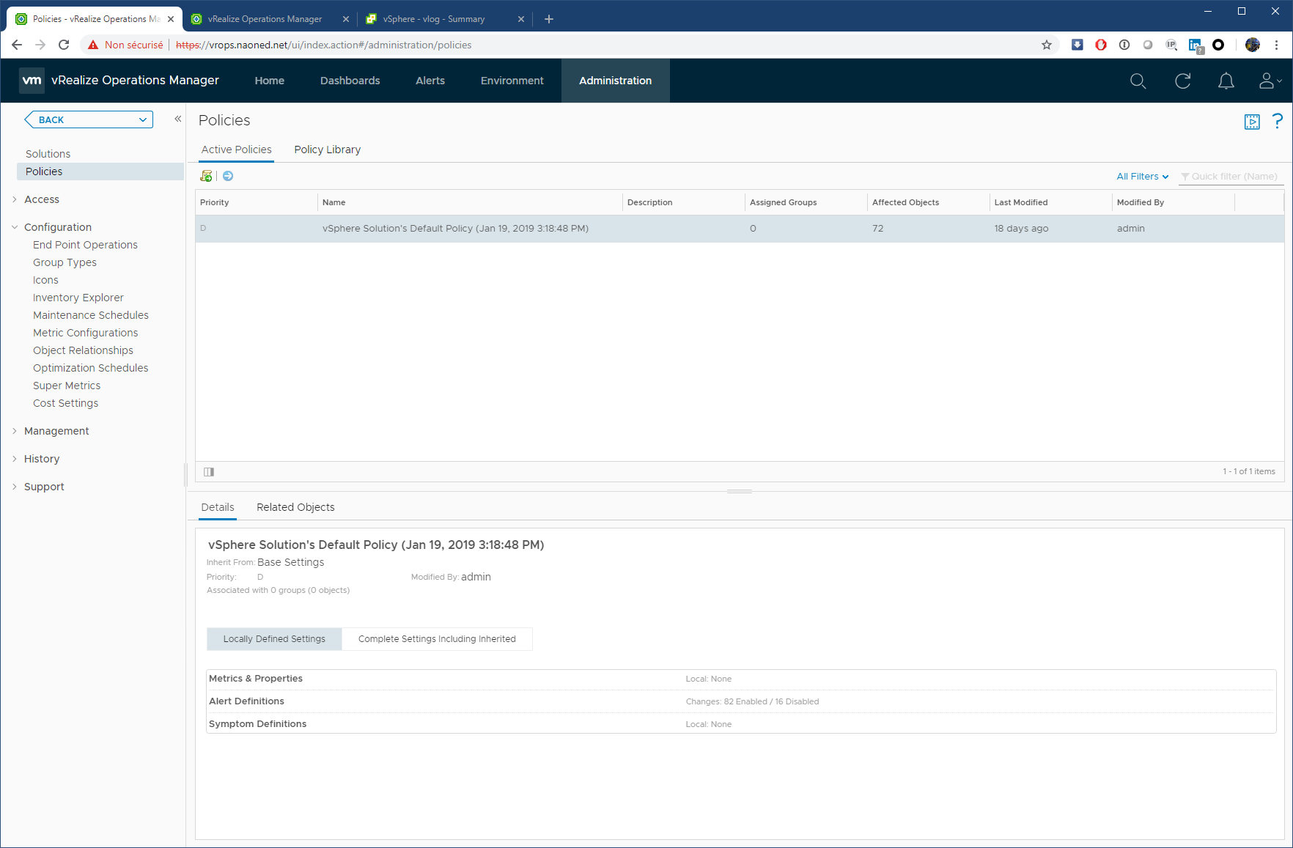
Task: Sort by the Priority column header
Action: tap(256, 202)
